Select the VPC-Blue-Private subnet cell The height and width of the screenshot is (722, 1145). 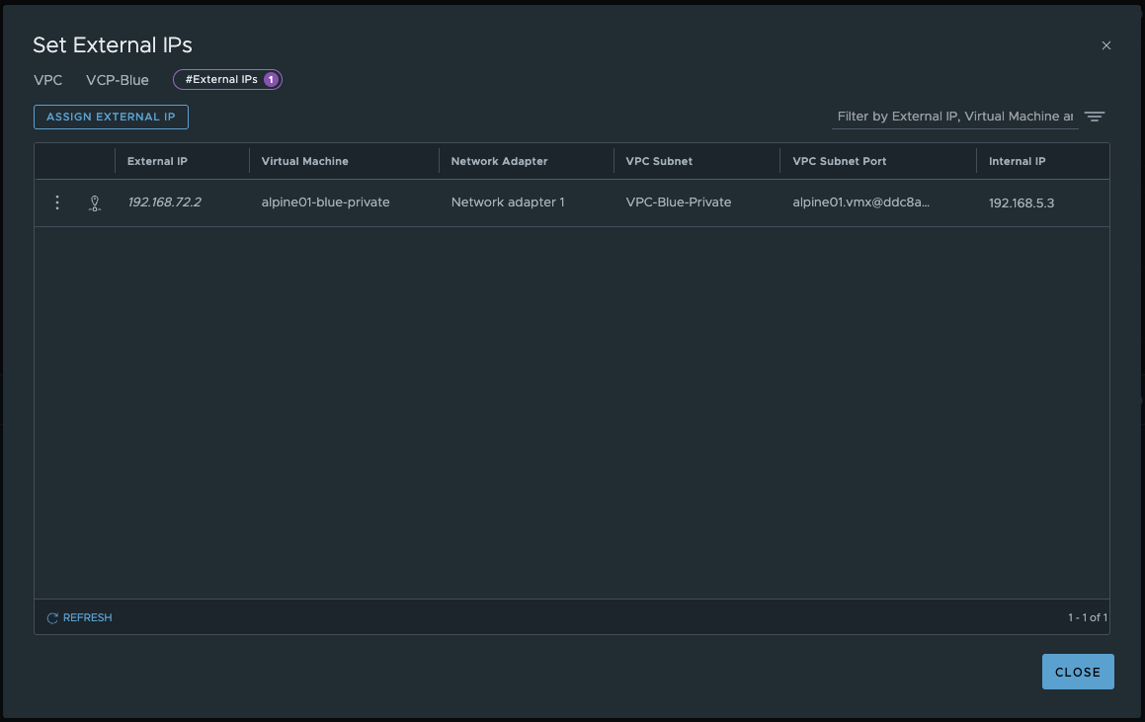678,202
